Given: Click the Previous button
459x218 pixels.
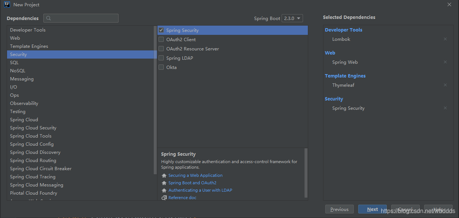Looking at the screenshot, I should click(339, 209).
